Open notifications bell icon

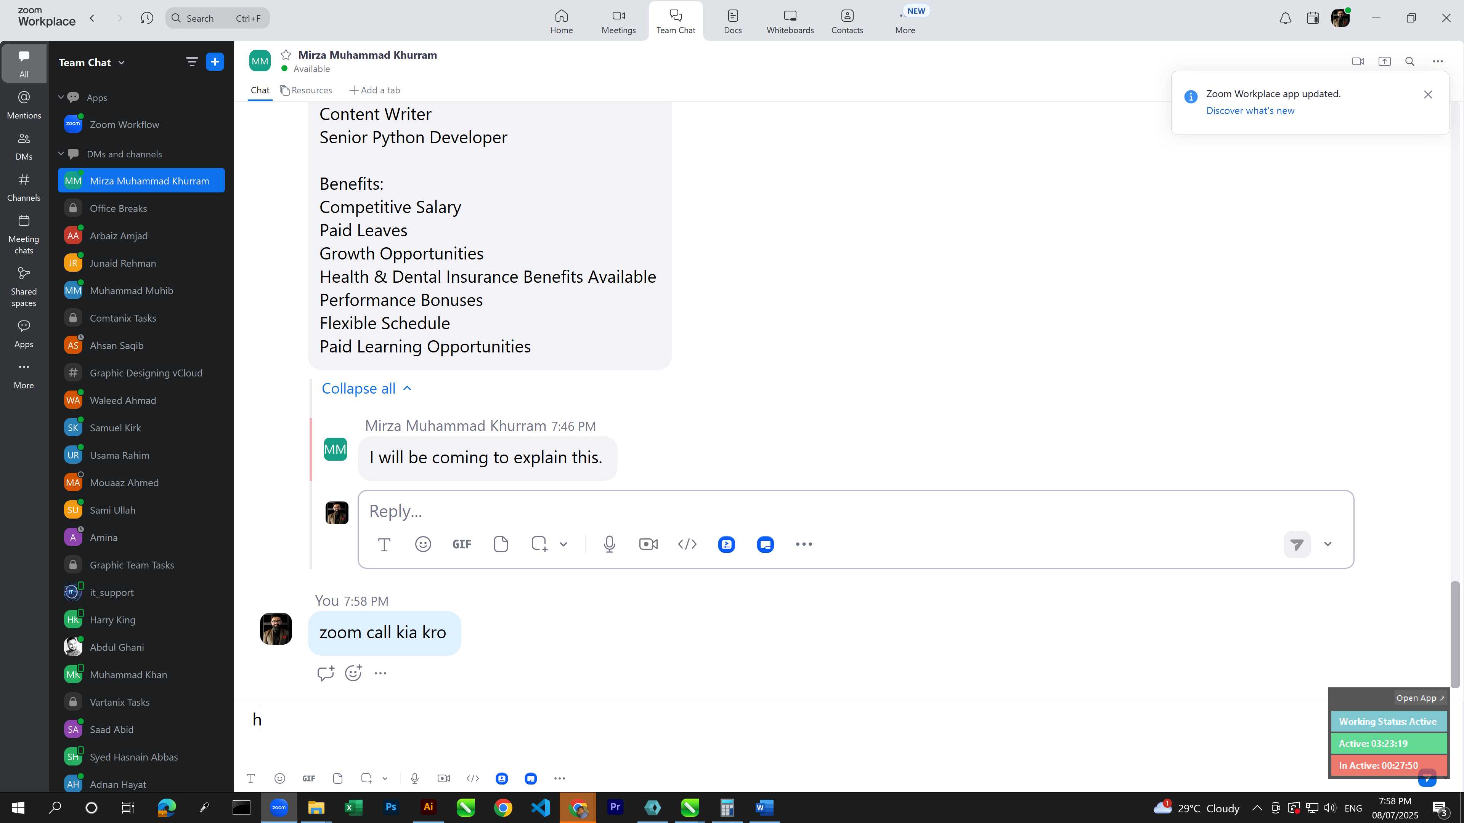tap(1286, 18)
